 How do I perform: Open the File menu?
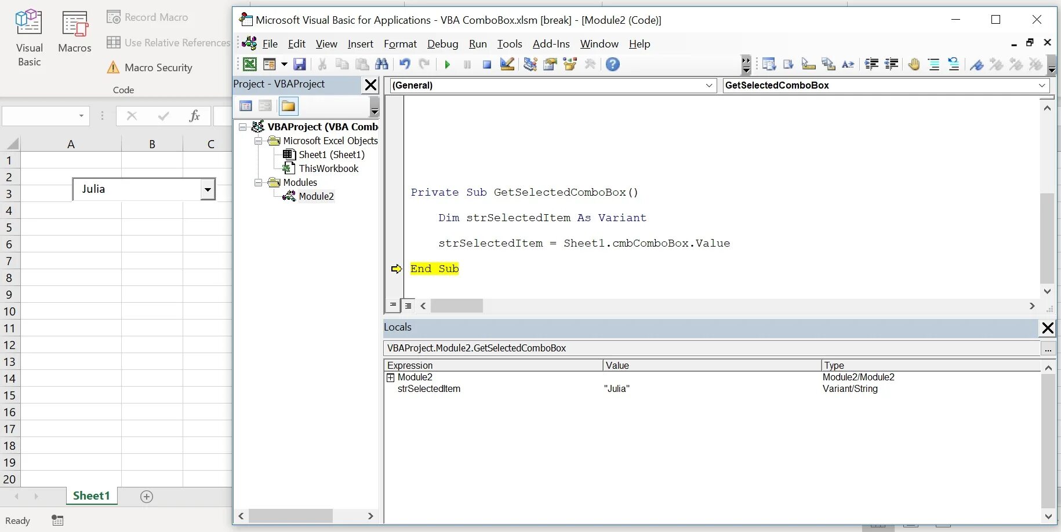click(x=270, y=44)
